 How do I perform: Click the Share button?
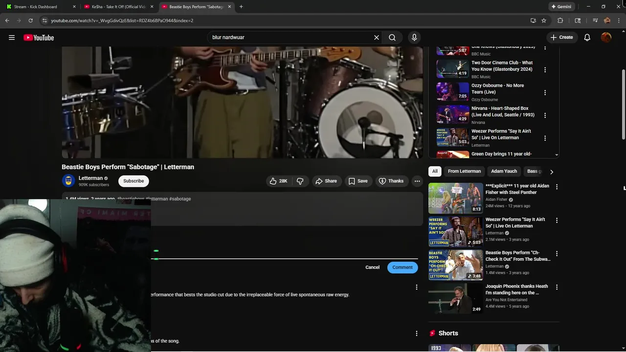tap(326, 181)
